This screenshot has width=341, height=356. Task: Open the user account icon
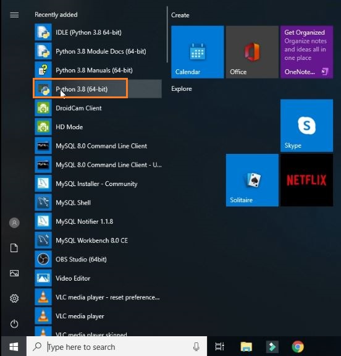tap(14, 222)
